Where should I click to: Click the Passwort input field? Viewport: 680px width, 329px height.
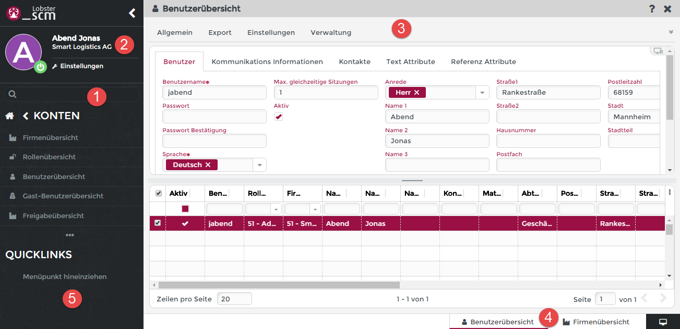point(214,117)
